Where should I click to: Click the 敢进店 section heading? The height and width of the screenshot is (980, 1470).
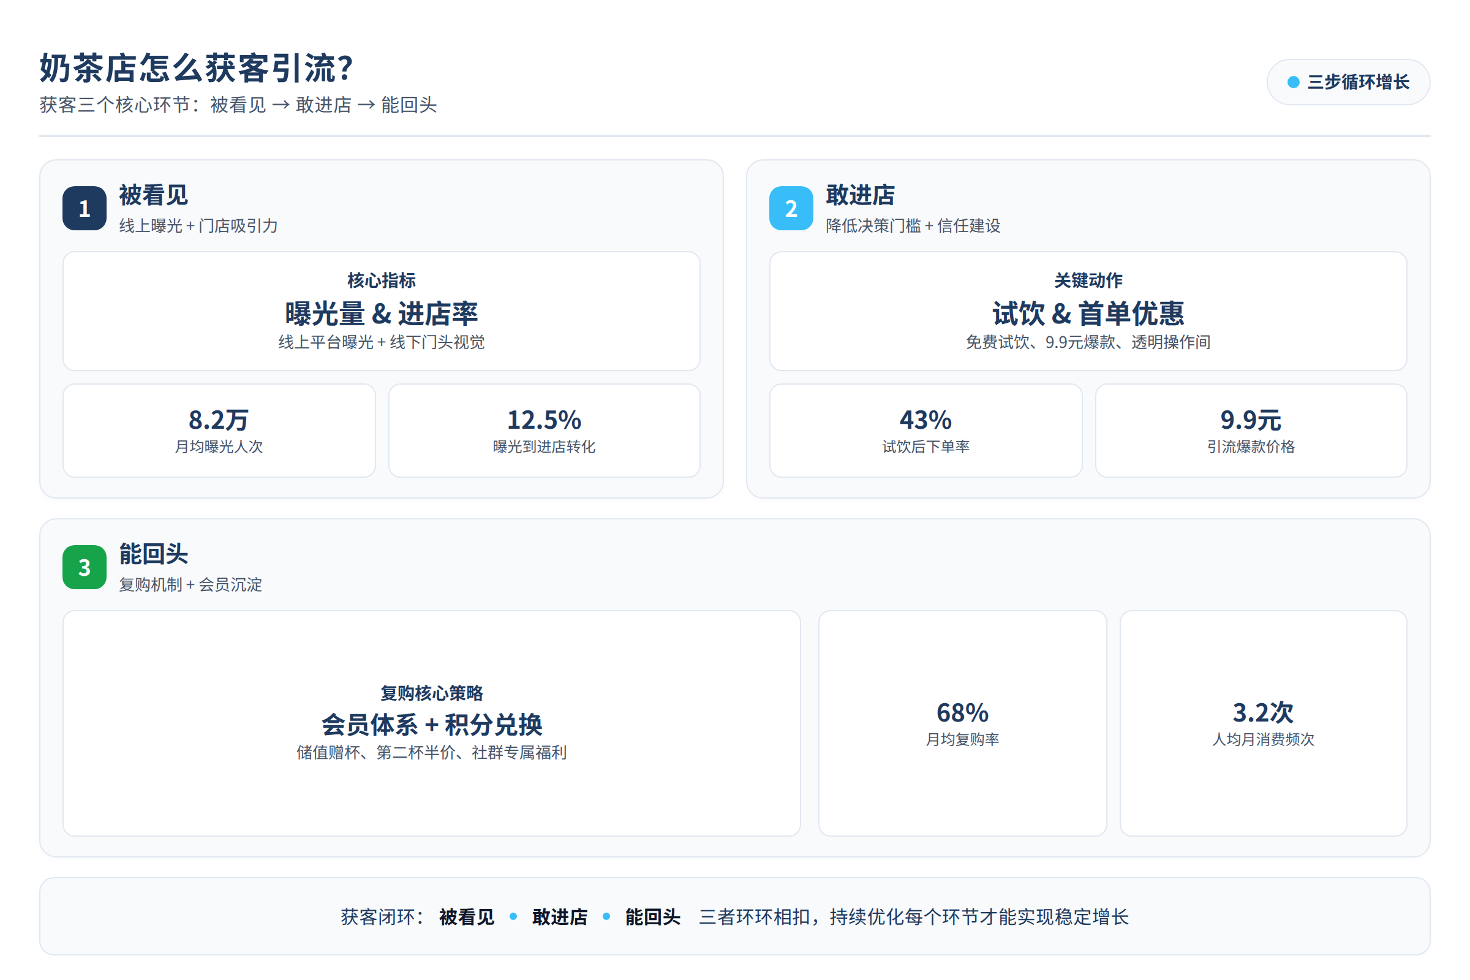click(861, 195)
